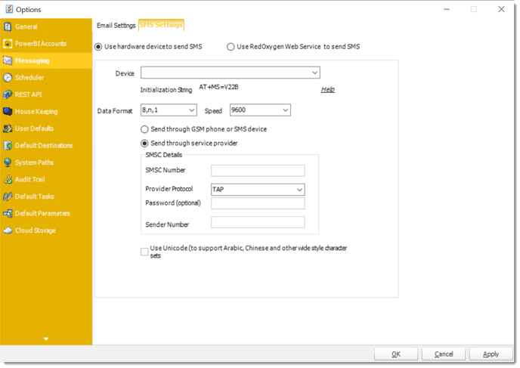The height and width of the screenshot is (368, 520).
Task: Click the House Keeping icon
Action: (x=8, y=111)
